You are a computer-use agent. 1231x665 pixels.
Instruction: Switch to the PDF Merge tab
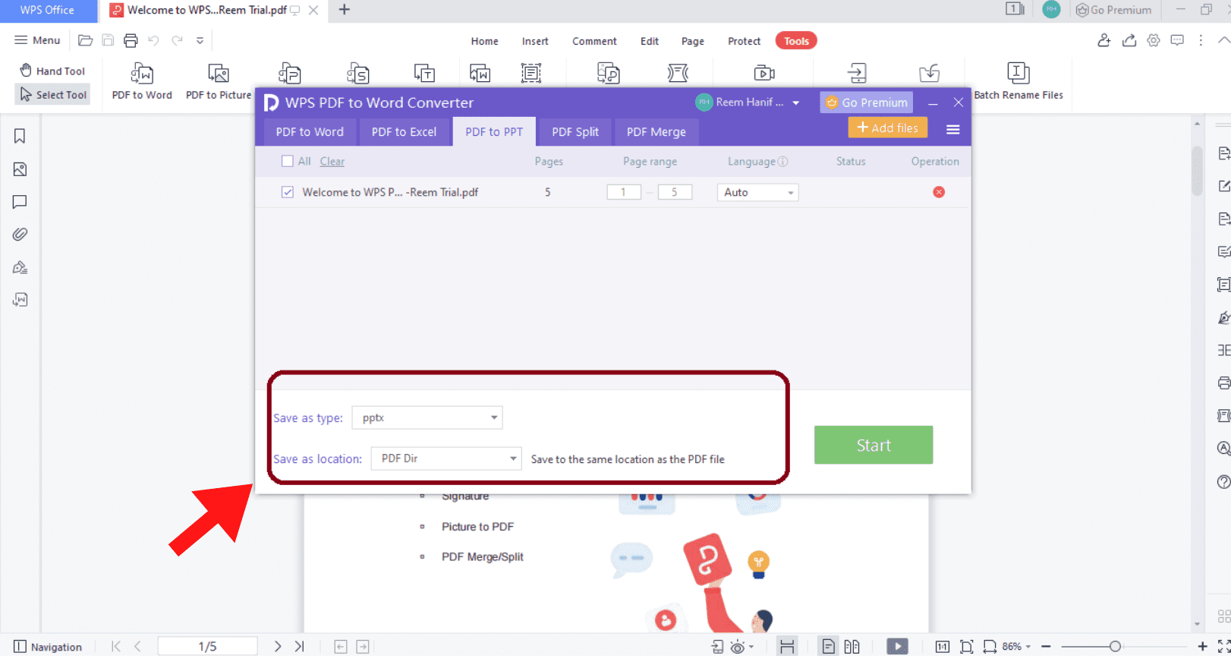(x=656, y=131)
